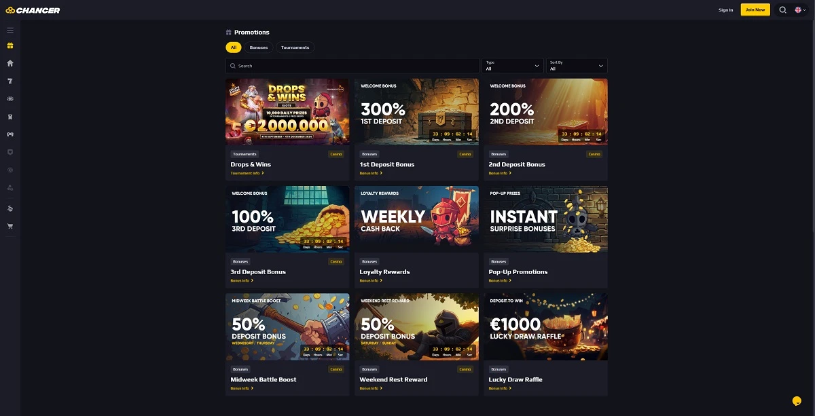Select the Tournaments filter tab
Screen dimensions: 815x416
click(295, 48)
